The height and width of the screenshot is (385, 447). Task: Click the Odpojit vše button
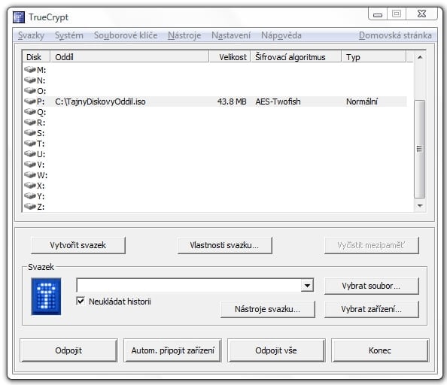(276, 350)
